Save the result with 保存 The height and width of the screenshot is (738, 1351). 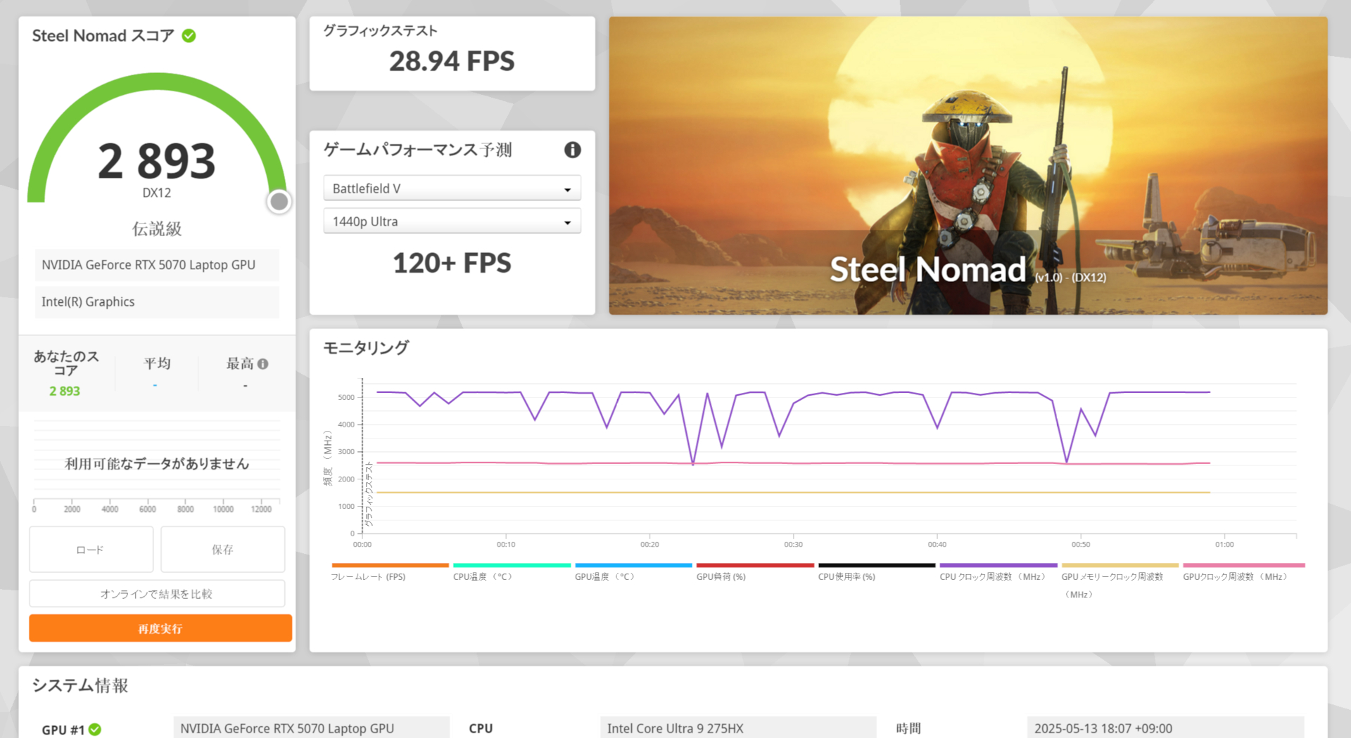pos(222,550)
